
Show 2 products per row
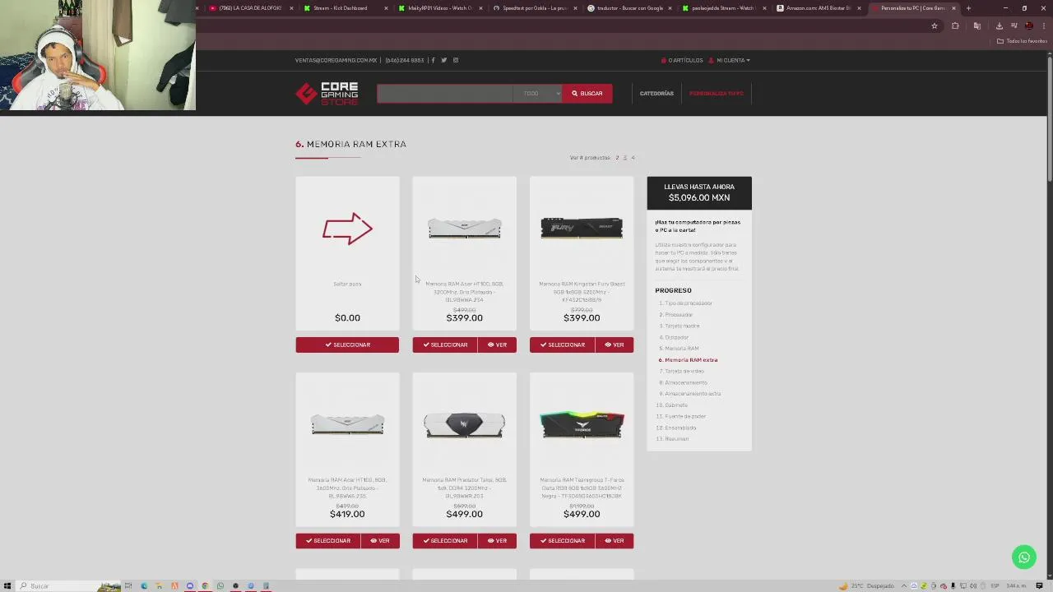(617, 157)
